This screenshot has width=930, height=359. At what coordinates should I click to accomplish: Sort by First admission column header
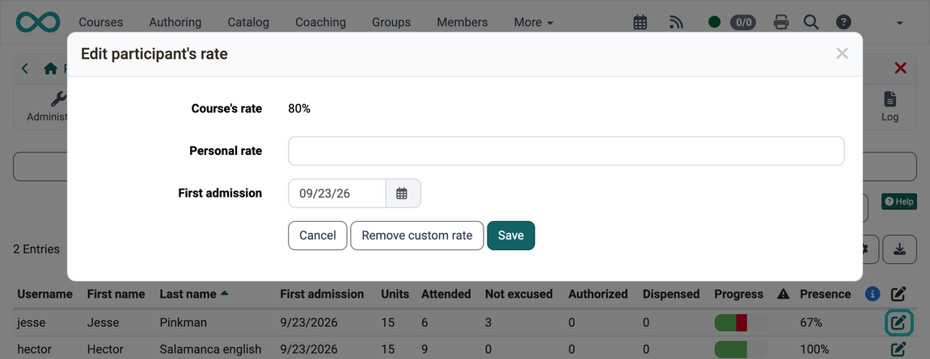tap(322, 294)
